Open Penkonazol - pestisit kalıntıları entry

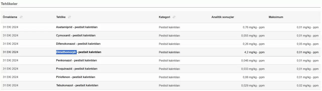click(76, 60)
